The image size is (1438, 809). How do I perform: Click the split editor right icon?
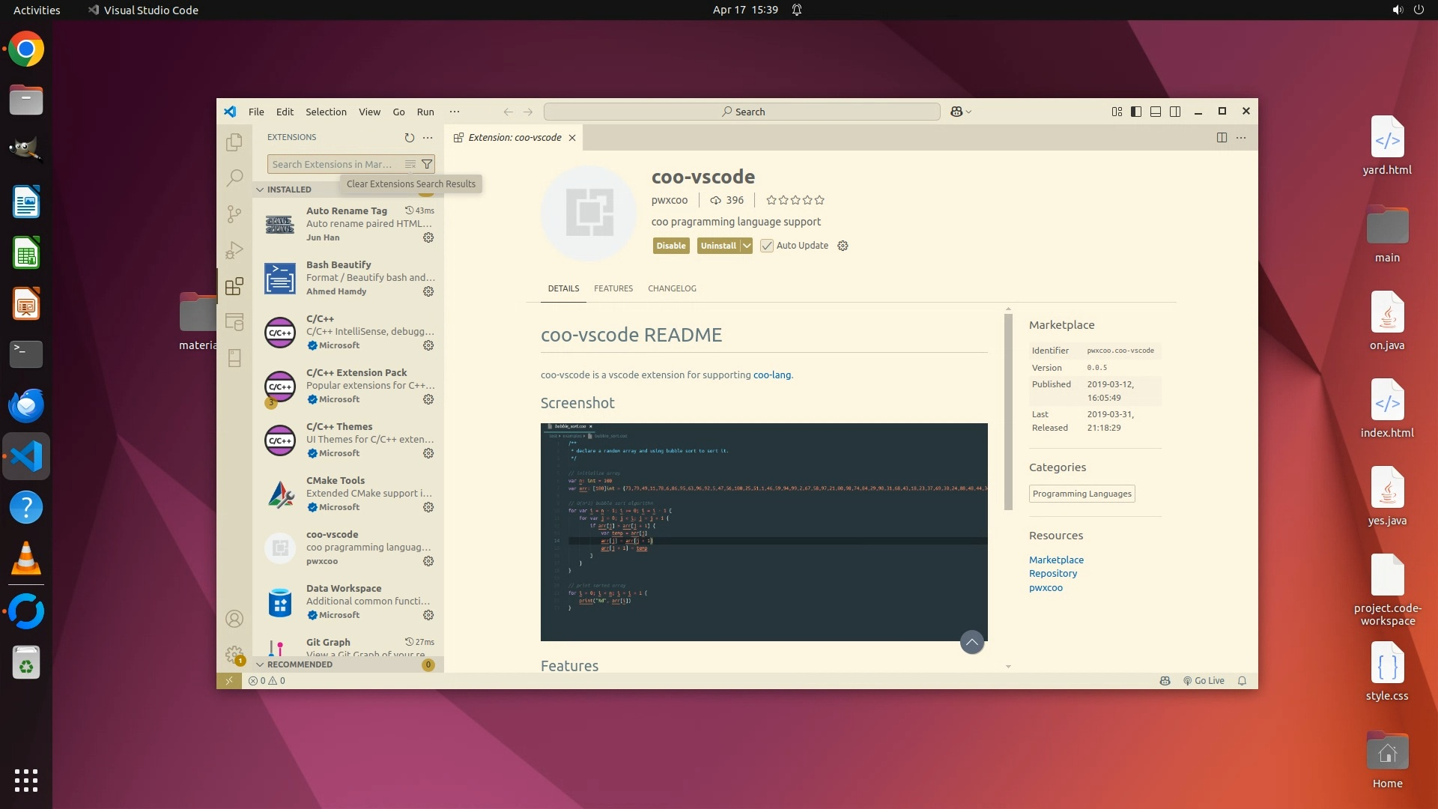(x=1222, y=138)
